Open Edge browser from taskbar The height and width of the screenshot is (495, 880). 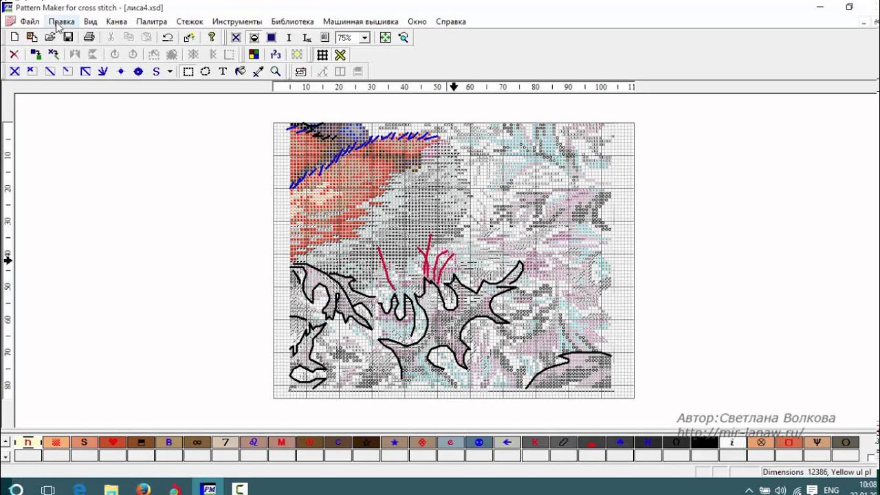80,489
